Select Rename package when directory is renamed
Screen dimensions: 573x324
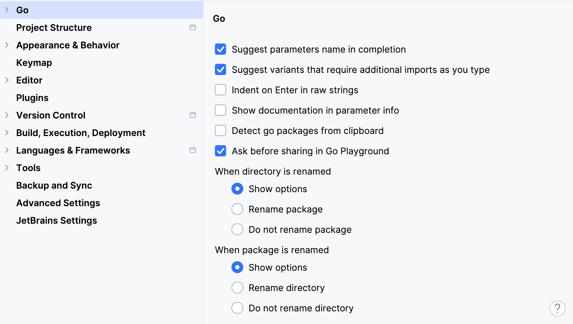pyautogui.click(x=237, y=209)
